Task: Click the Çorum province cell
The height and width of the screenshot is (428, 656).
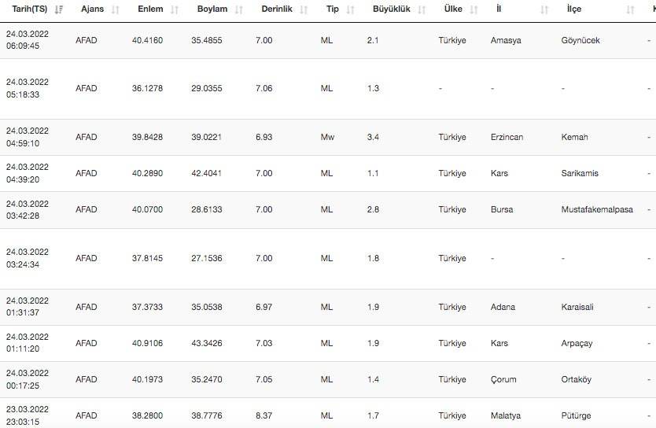Action: (x=503, y=379)
